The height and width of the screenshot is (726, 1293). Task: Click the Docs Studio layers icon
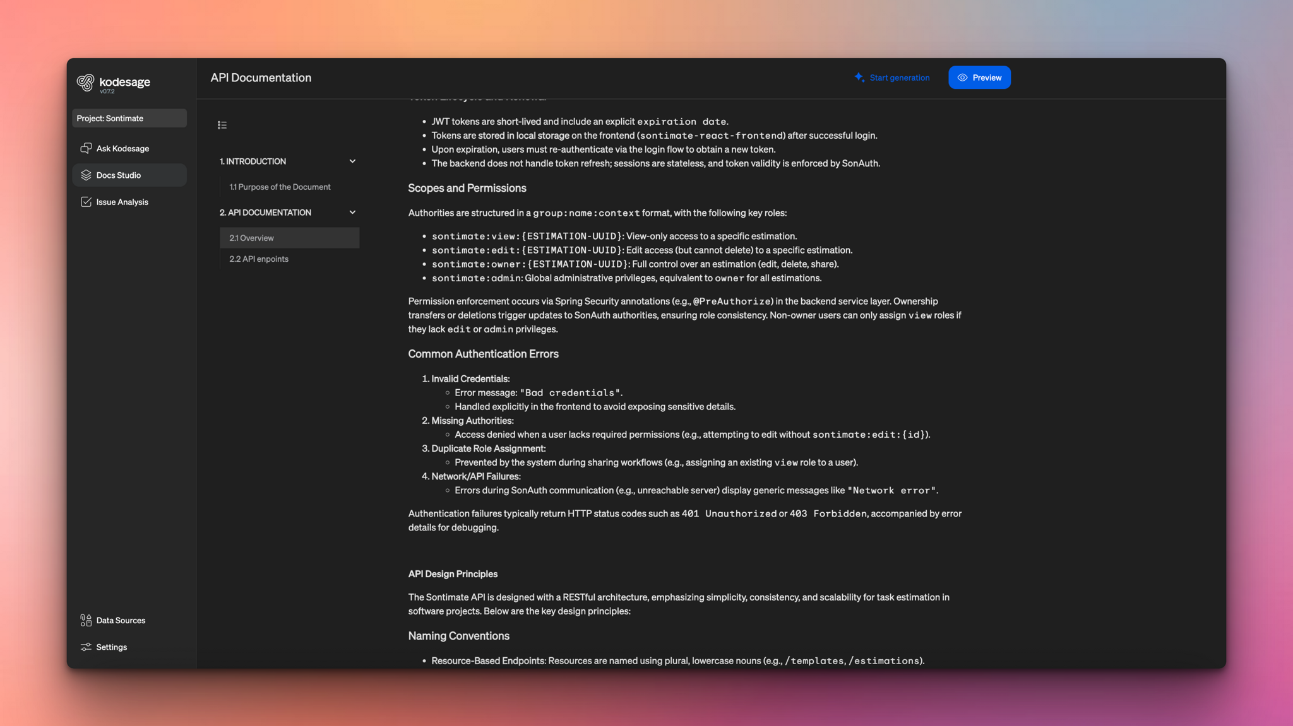click(86, 175)
